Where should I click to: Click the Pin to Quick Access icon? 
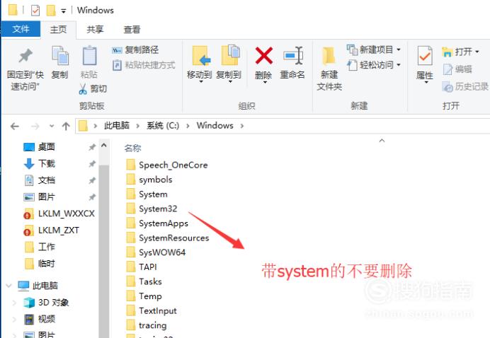pyautogui.click(x=25, y=56)
